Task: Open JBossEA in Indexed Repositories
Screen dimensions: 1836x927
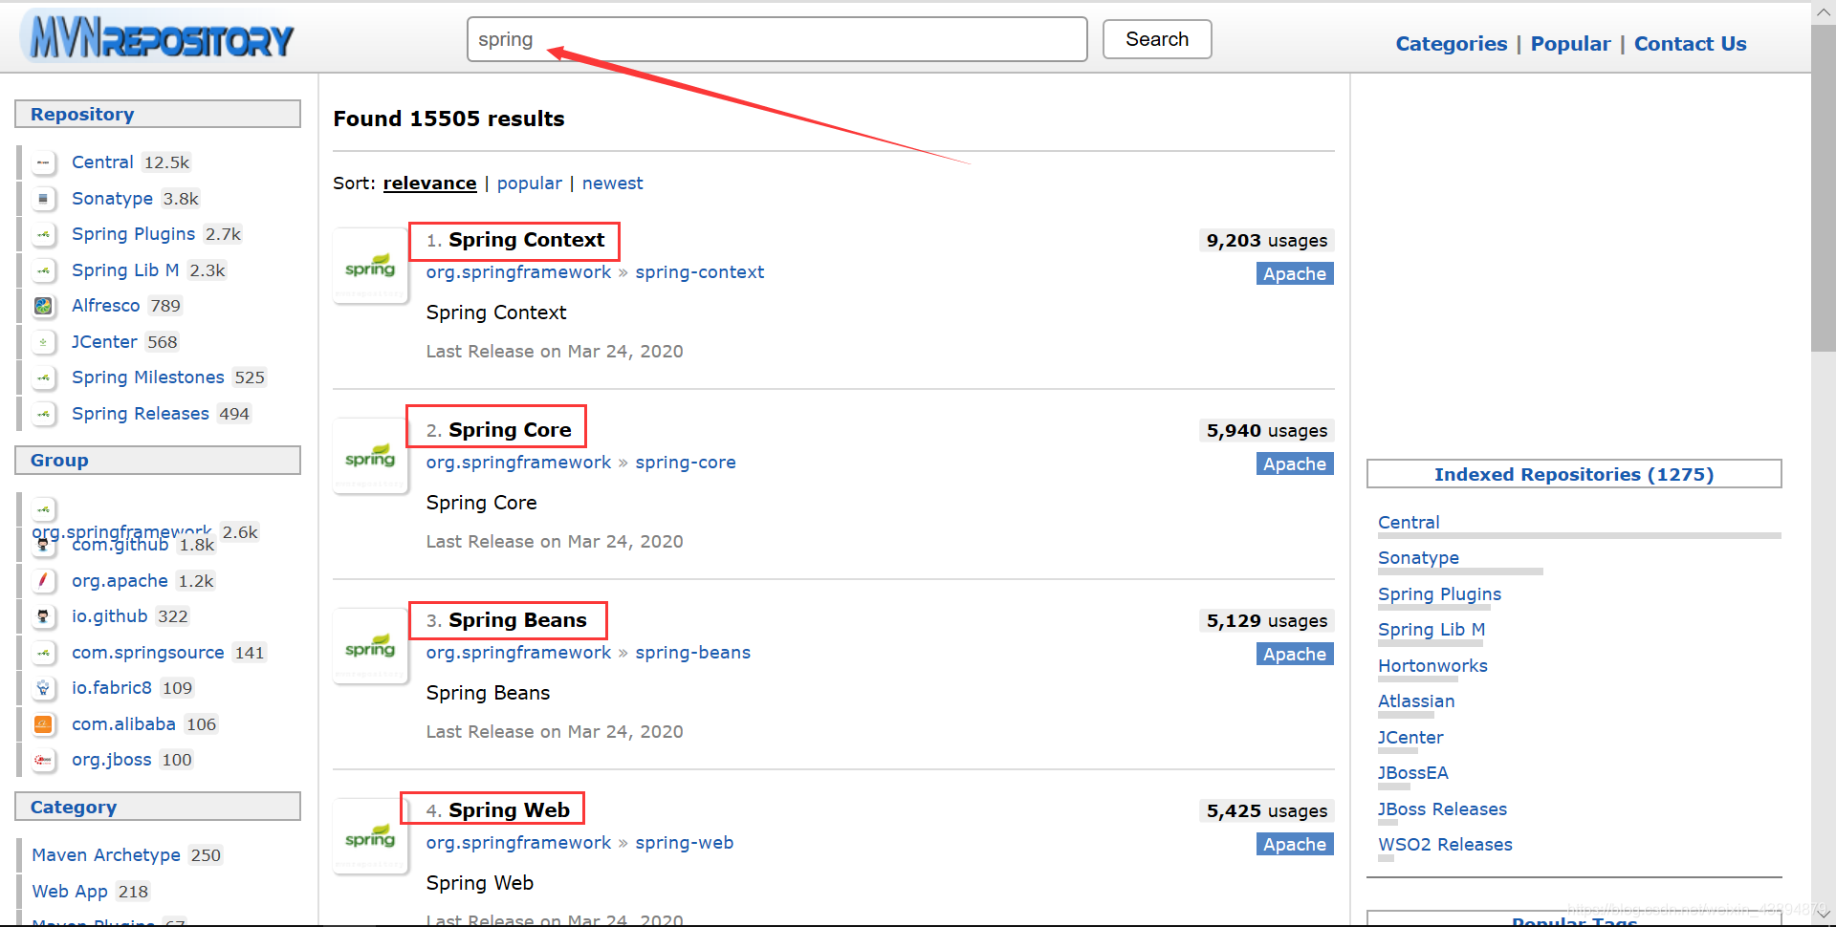Action: click(x=1412, y=773)
